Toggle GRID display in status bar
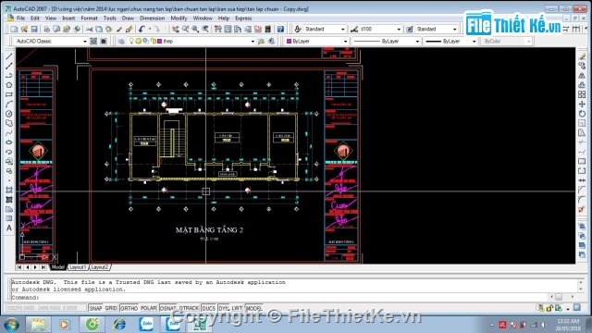 (111, 308)
